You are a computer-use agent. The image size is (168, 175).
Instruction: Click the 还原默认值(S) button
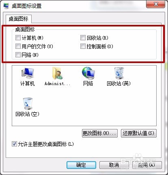tap(139, 133)
